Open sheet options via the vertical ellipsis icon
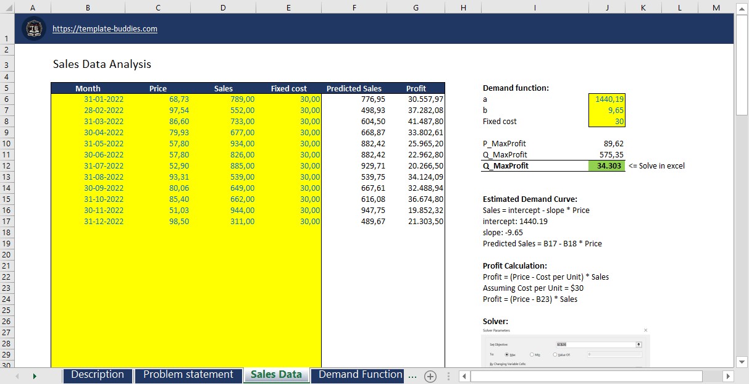The image size is (749, 384). (448, 375)
